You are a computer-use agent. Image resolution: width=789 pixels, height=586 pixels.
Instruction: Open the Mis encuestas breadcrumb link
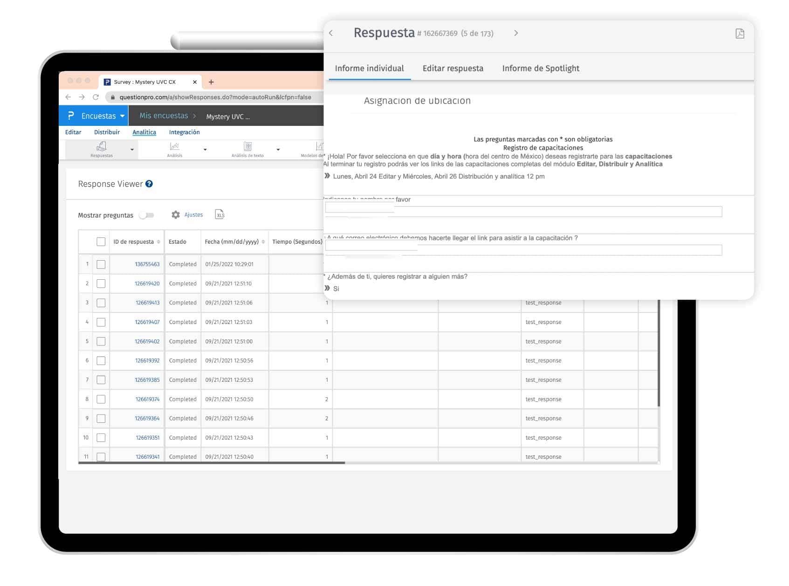click(164, 116)
